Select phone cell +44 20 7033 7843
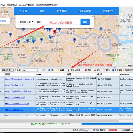133x133 pixels. tap(108, 104)
